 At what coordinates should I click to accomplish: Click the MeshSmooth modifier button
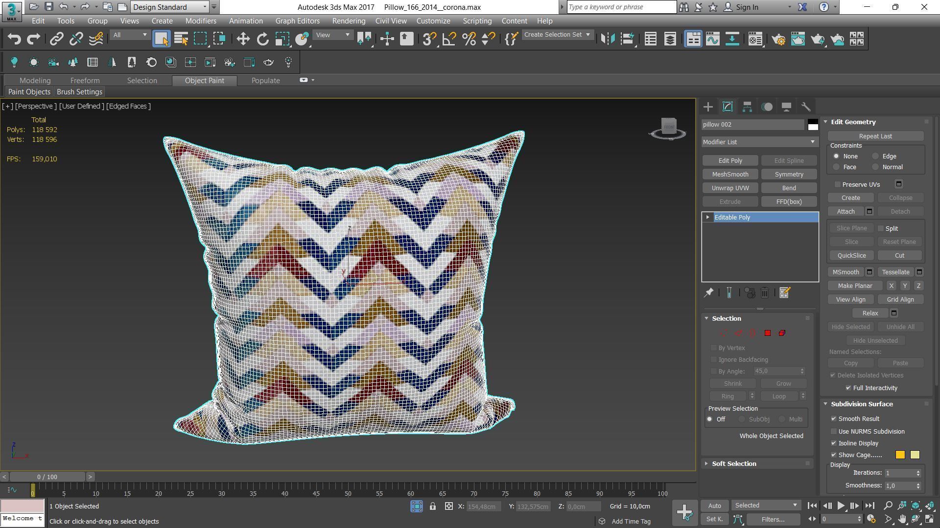[x=730, y=175]
